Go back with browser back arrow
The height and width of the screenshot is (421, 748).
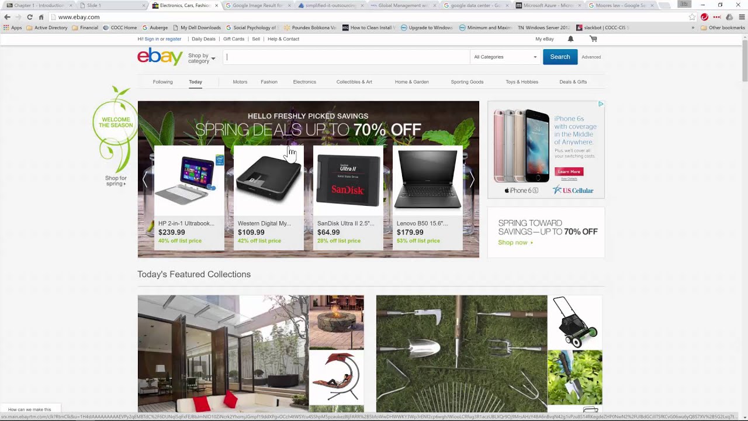(x=7, y=17)
